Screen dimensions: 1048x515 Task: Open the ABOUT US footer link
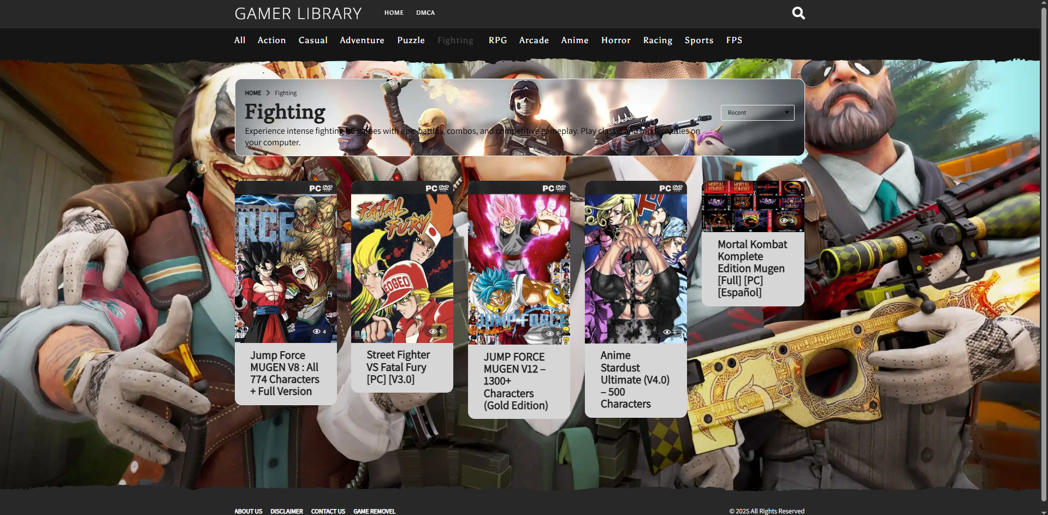pos(248,511)
